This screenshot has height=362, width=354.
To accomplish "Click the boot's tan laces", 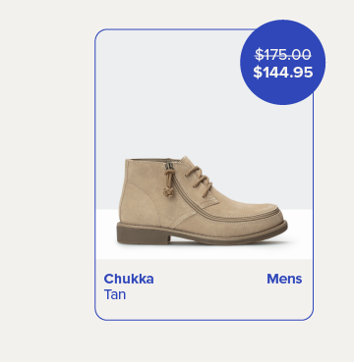I will (200, 181).
